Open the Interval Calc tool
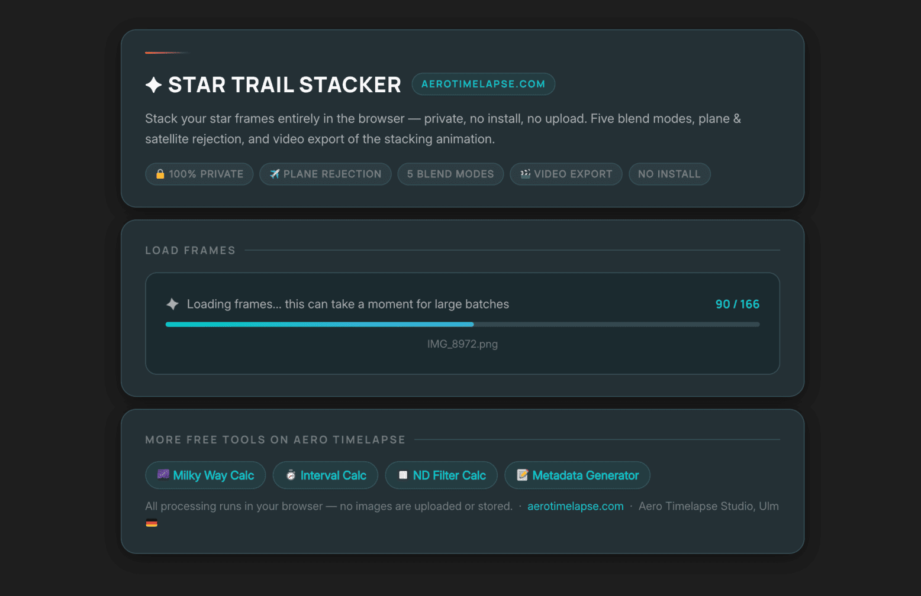 coord(326,475)
